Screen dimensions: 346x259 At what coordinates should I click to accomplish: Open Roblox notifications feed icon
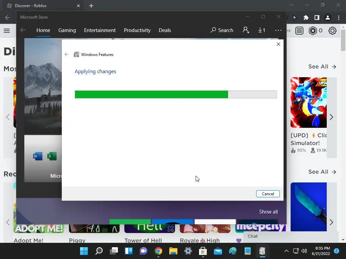click(299, 31)
